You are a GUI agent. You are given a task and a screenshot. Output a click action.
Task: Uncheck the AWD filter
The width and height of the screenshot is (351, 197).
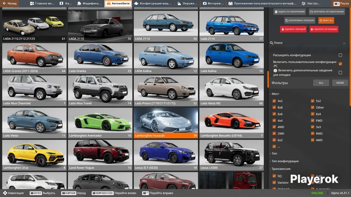[x=313, y=140]
